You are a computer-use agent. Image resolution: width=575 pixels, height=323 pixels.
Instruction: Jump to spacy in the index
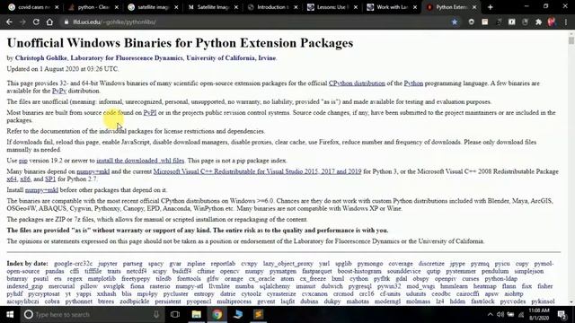(155, 264)
